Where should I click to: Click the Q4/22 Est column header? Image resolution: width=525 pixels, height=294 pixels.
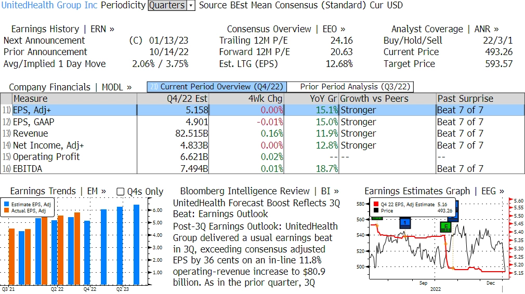pos(173,99)
